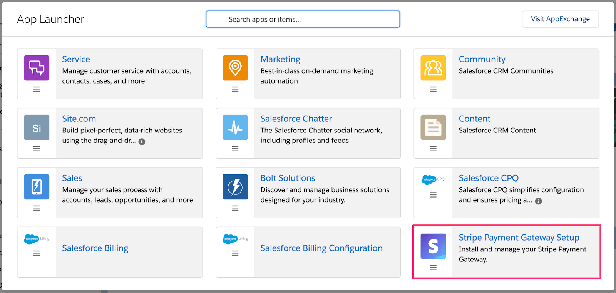616x293 pixels.
Task: Click 'Salesforce CRM Communities' description
Action: (x=506, y=71)
